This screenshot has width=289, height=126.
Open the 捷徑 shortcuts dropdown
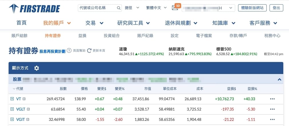click(132, 8)
